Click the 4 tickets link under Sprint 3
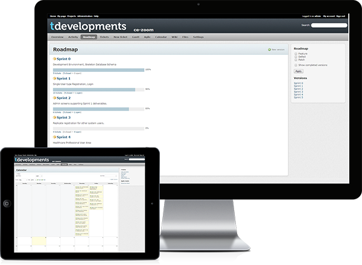The height and width of the screenshot is (265, 362). 57,132
